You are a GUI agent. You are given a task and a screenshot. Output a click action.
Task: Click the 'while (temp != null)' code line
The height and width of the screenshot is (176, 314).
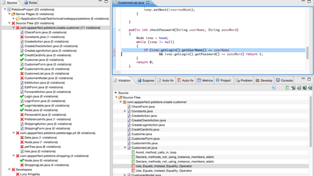pos(155,42)
